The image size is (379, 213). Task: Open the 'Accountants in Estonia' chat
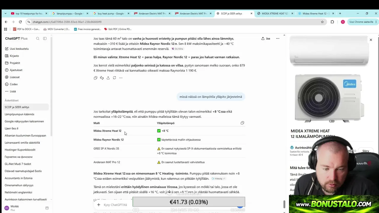point(26,178)
